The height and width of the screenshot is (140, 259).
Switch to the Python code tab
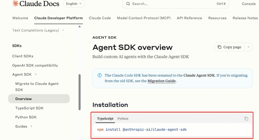(123, 118)
